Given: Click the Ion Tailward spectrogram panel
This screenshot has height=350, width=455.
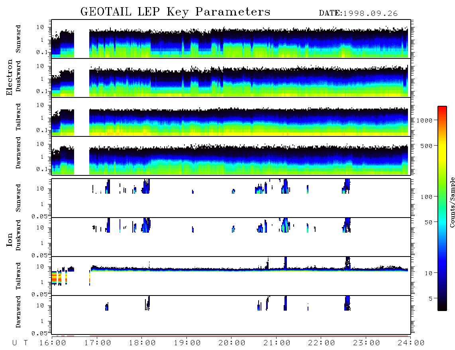Looking at the screenshot, I should (x=231, y=276).
